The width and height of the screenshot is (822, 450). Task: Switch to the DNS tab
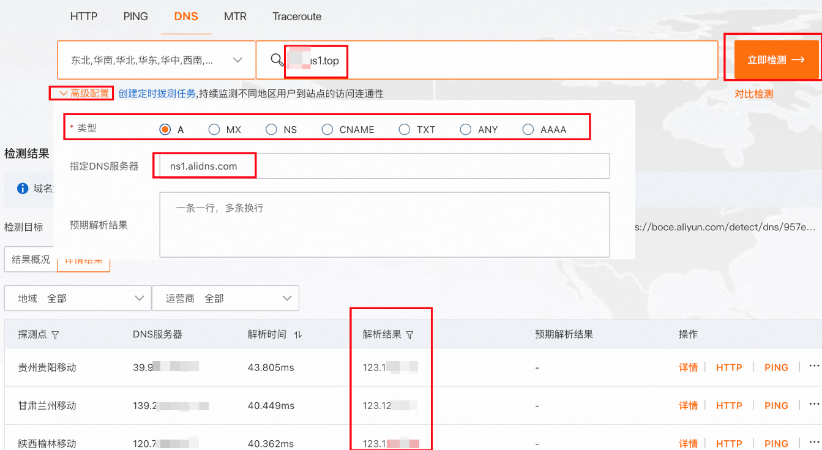186,17
